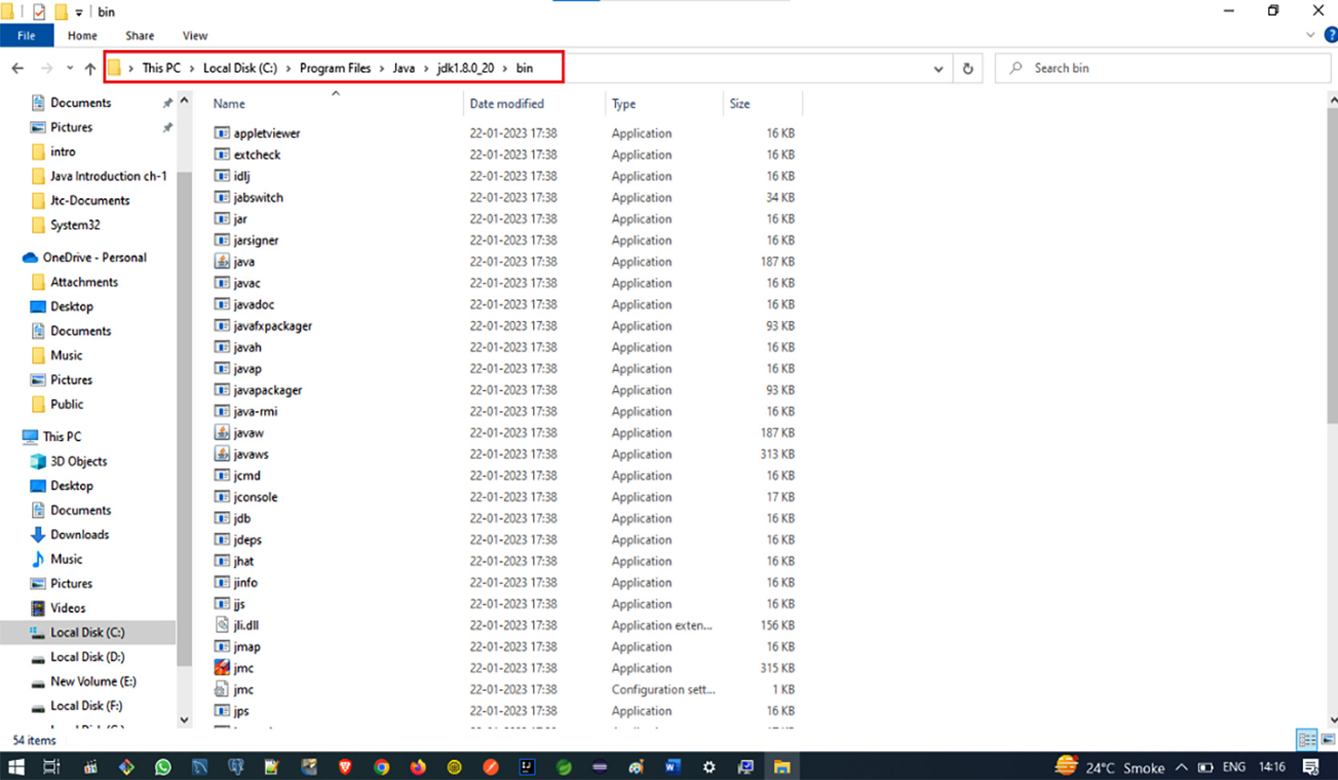Viewport: 1338px width, 780px height.
Task: Switch to large icons view in status bar
Action: [1328, 739]
